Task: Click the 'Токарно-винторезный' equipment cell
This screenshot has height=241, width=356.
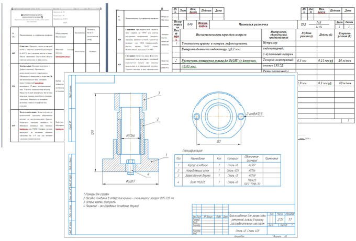Action: pos(279,60)
